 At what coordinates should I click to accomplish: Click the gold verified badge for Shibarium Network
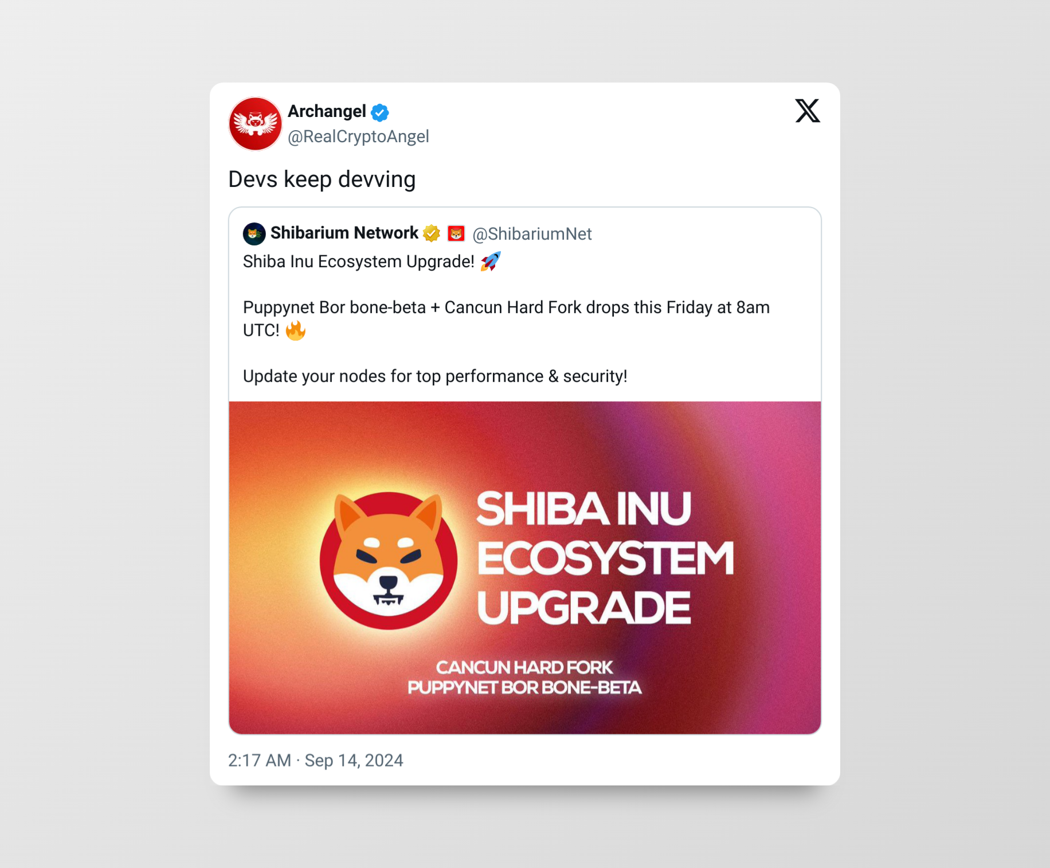tap(432, 233)
